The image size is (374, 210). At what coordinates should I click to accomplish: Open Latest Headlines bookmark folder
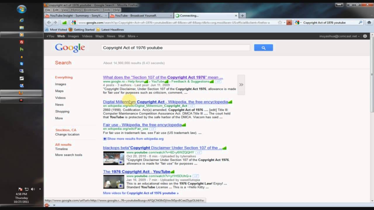pyautogui.click(x=110, y=29)
